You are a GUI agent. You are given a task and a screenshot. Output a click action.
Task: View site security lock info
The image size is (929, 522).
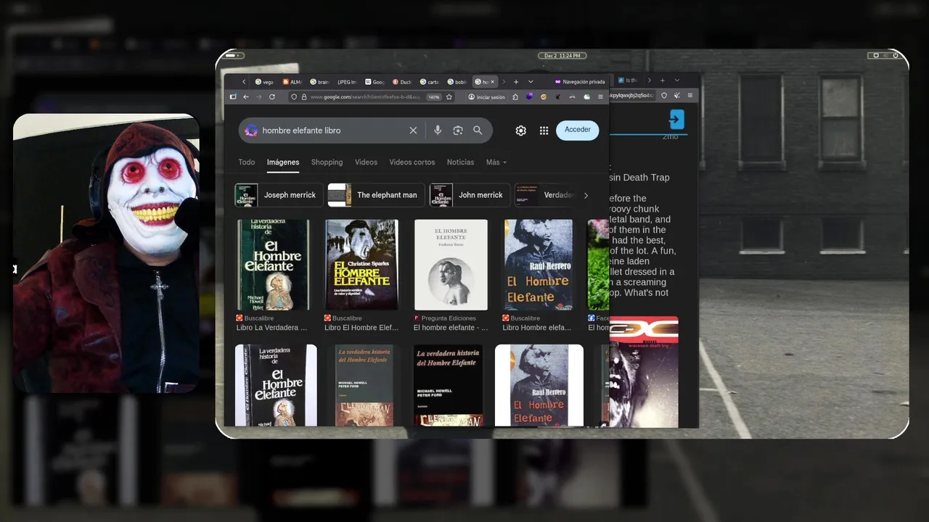pos(303,96)
